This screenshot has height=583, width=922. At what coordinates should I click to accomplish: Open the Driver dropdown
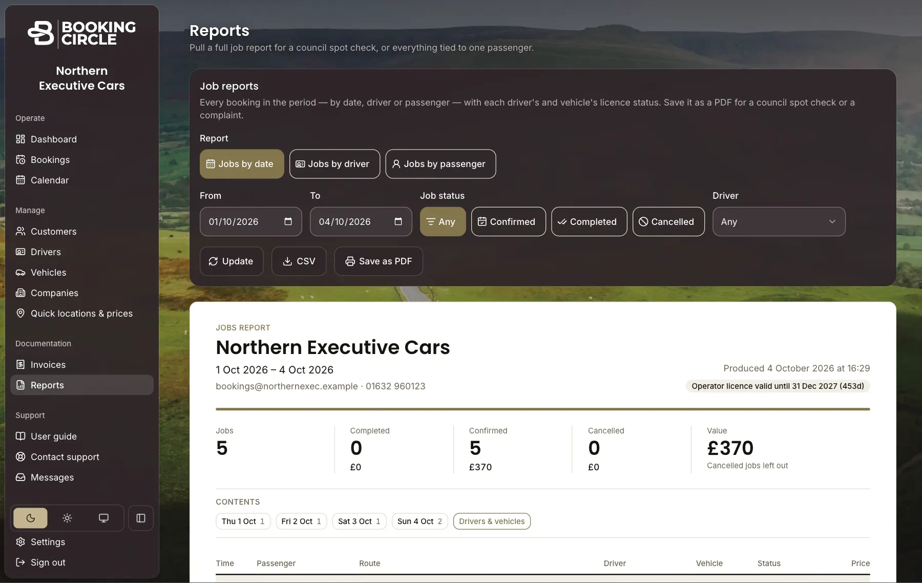click(x=779, y=222)
